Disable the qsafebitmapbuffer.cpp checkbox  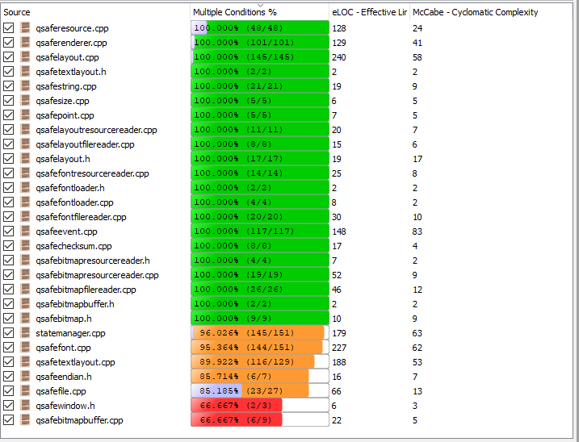click(x=9, y=420)
